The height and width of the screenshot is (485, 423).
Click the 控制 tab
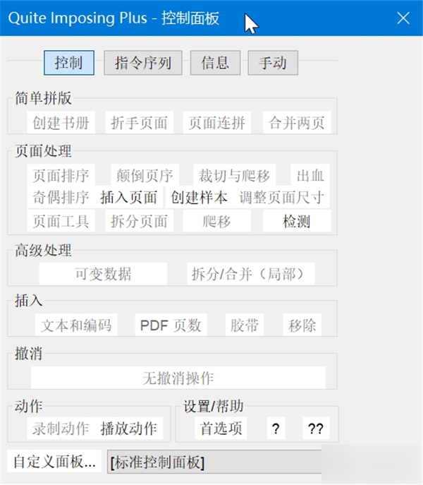tap(69, 63)
